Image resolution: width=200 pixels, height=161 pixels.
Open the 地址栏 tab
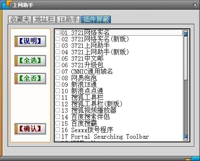click(x=44, y=19)
